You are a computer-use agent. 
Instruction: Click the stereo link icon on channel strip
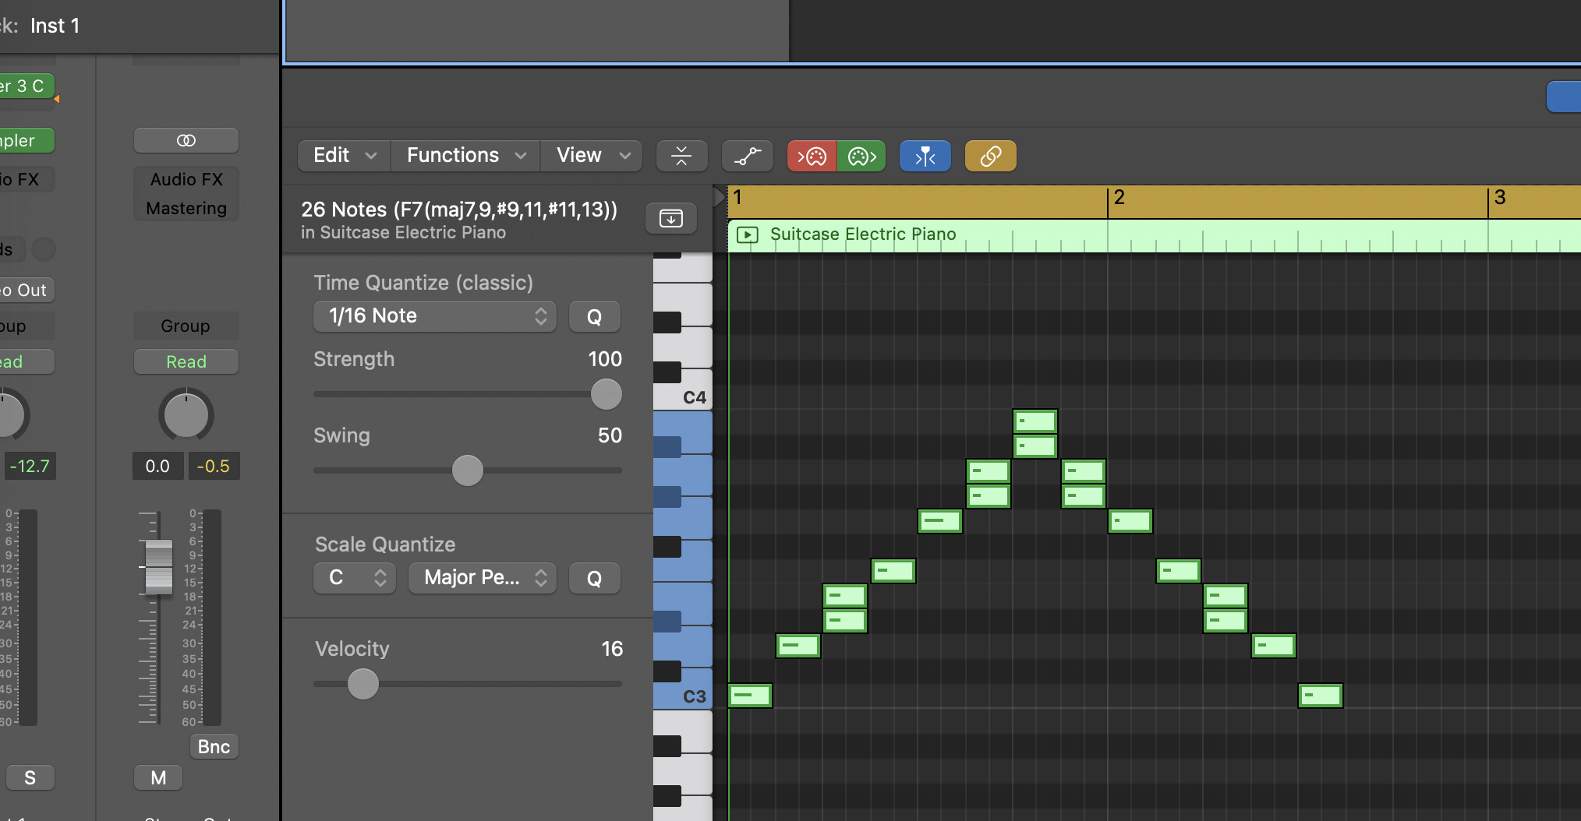pyautogui.click(x=186, y=140)
